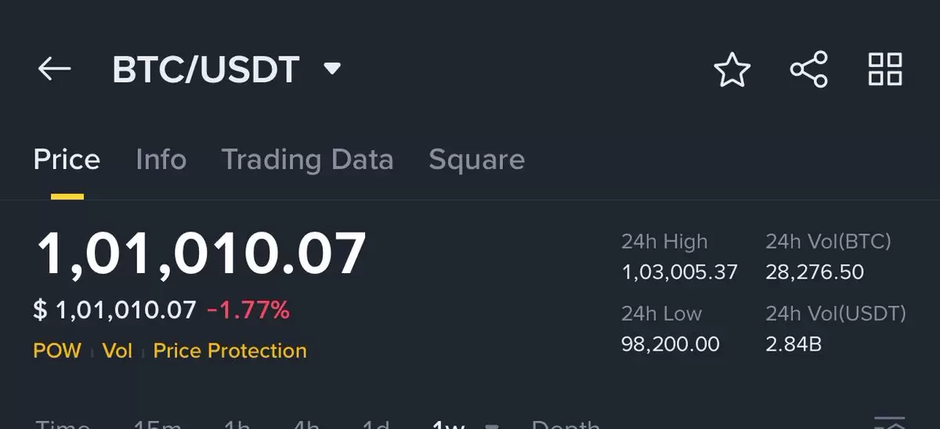Tap the large 1,01,010.07 price
This screenshot has width=940, height=429.
pos(201,254)
